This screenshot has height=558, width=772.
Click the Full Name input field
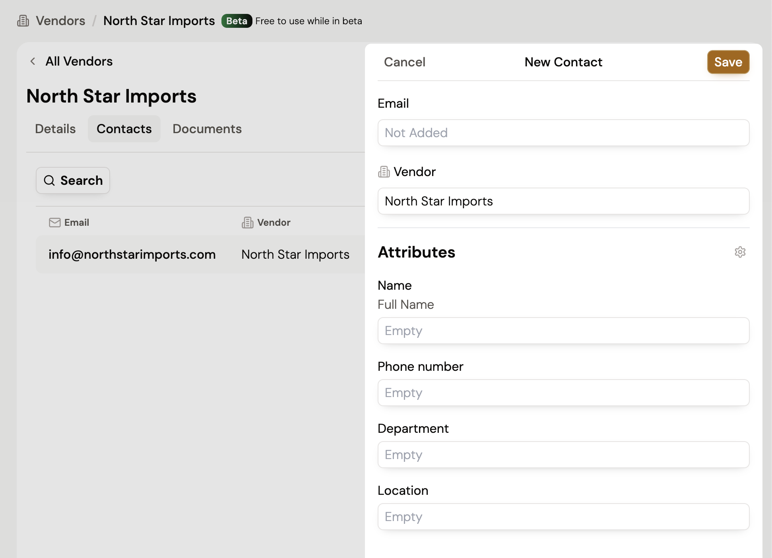coord(563,331)
